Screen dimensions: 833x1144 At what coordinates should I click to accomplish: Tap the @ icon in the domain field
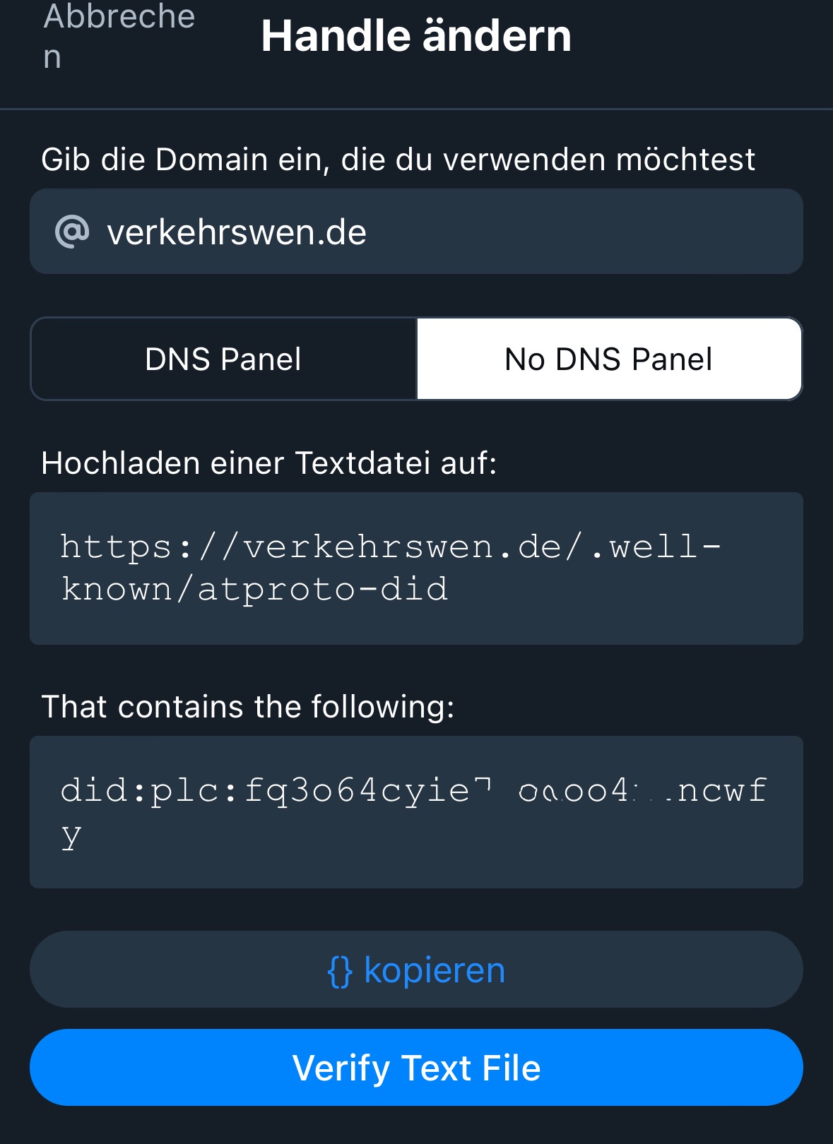click(x=73, y=230)
